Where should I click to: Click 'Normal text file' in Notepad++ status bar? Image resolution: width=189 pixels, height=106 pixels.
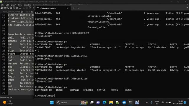point(6,97)
